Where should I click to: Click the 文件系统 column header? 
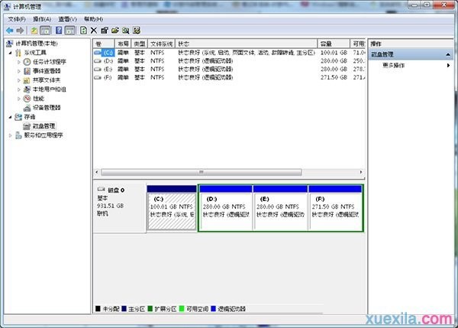(162, 44)
